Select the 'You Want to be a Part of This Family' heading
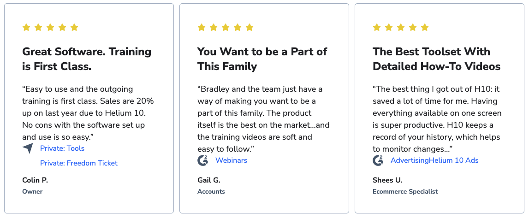This screenshot has height=219, width=529. click(x=262, y=59)
